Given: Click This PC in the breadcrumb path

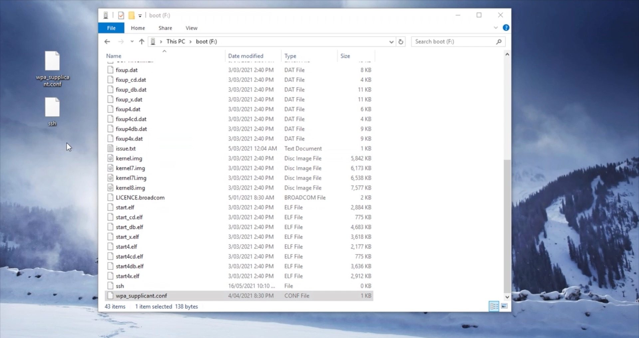Looking at the screenshot, I should [176, 42].
